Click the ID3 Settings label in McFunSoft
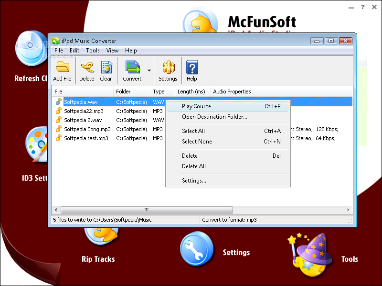The image size is (382, 286). pyautogui.click(x=35, y=178)
